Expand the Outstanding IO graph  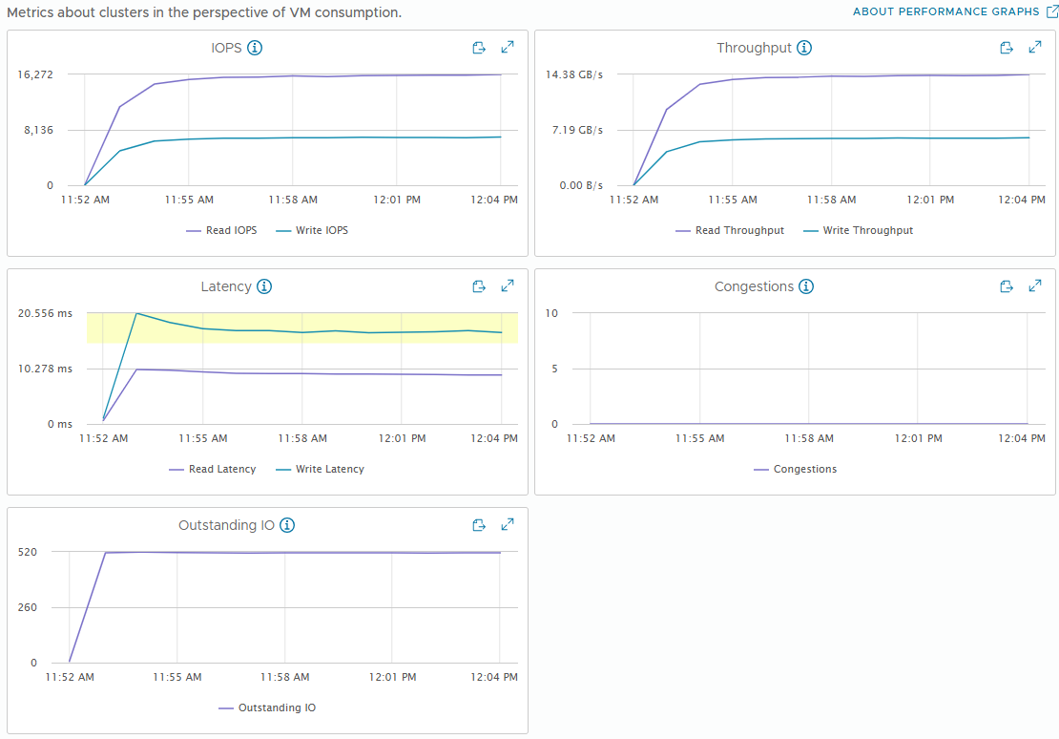click(508, 525)
